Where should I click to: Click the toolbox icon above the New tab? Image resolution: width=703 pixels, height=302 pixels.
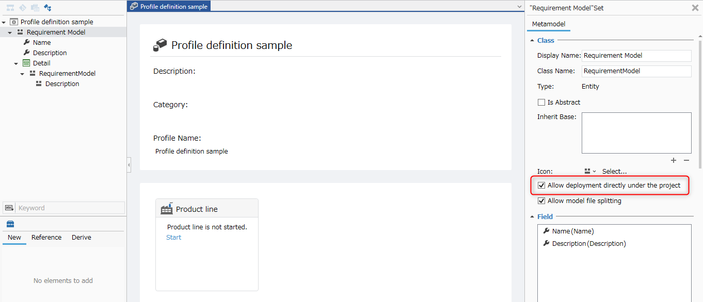(10, 224)
